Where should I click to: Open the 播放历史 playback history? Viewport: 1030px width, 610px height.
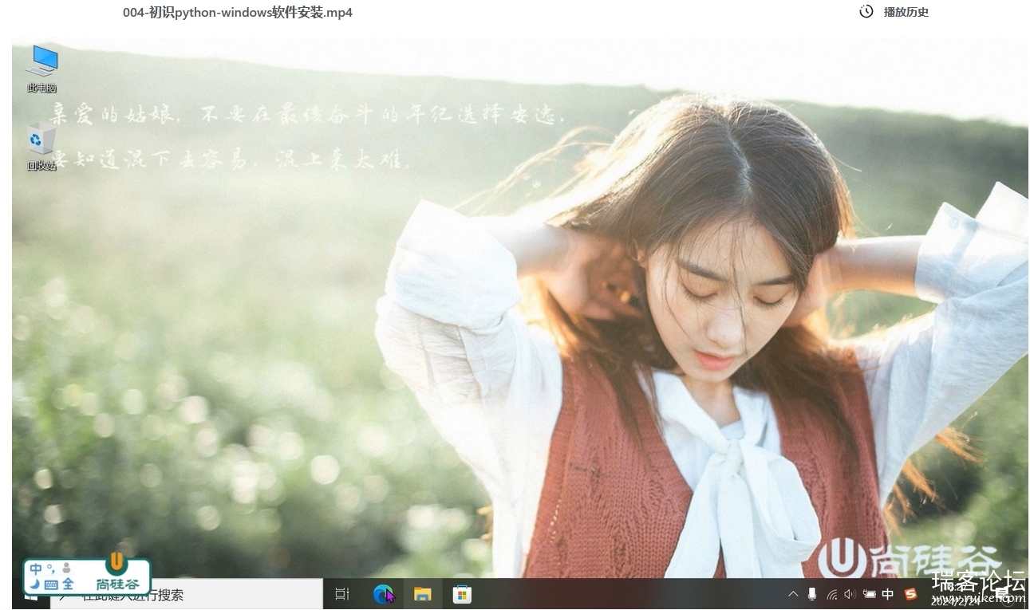coord(906,12)
